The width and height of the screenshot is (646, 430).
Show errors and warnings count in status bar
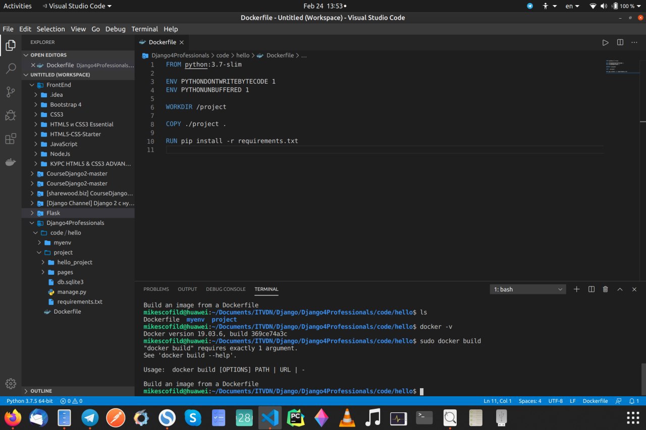(71, 401)
